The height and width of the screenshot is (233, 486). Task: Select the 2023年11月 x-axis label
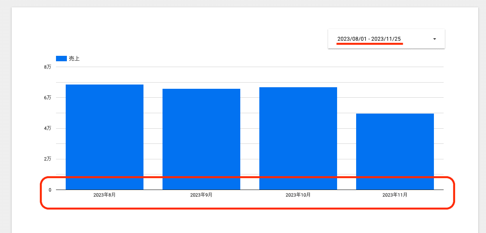(395, 195)
